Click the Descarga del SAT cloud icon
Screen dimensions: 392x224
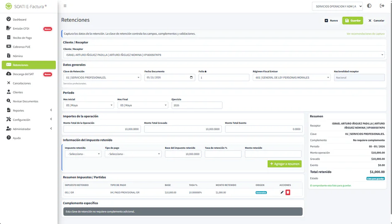click(8, 74)
